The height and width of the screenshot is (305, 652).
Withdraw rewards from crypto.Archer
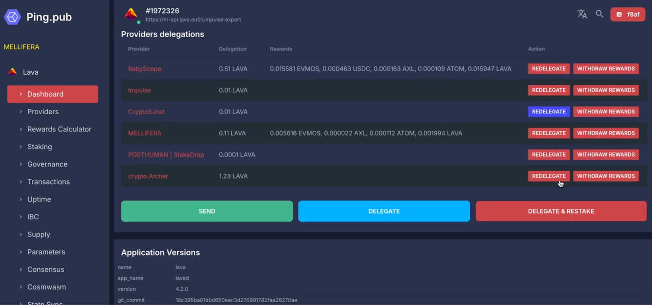pos(606,176)
